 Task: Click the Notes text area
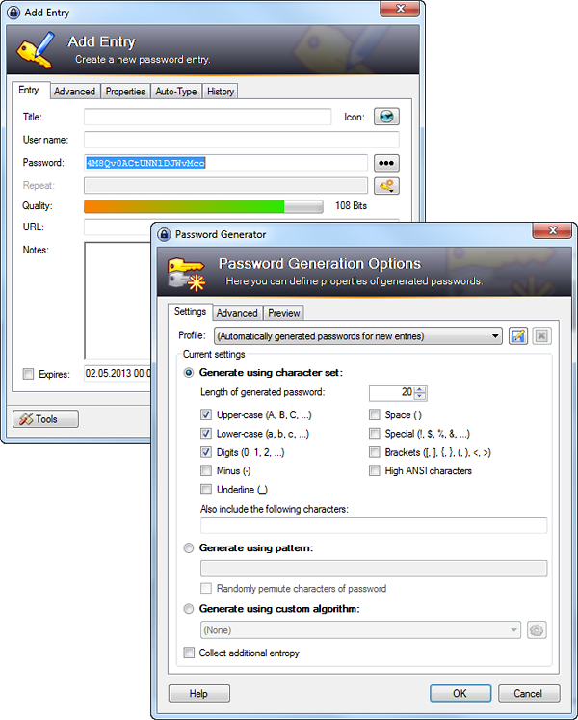(118, 301)
